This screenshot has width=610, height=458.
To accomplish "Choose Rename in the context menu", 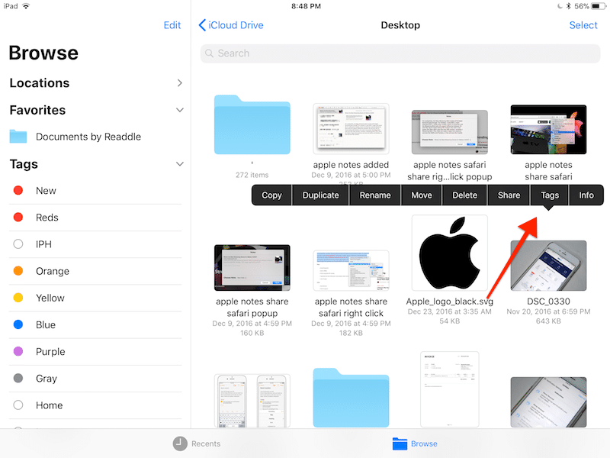I will (x=375, y=195).
